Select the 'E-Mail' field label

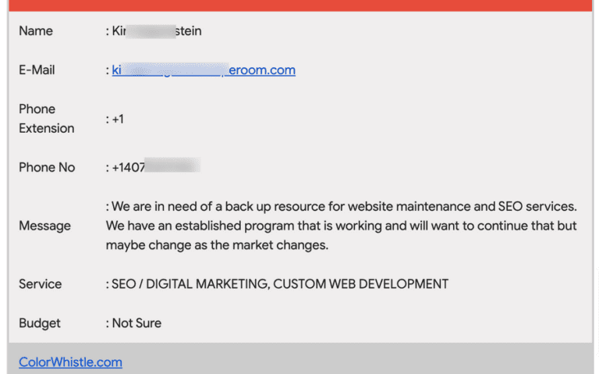click(x=37, y=70)
